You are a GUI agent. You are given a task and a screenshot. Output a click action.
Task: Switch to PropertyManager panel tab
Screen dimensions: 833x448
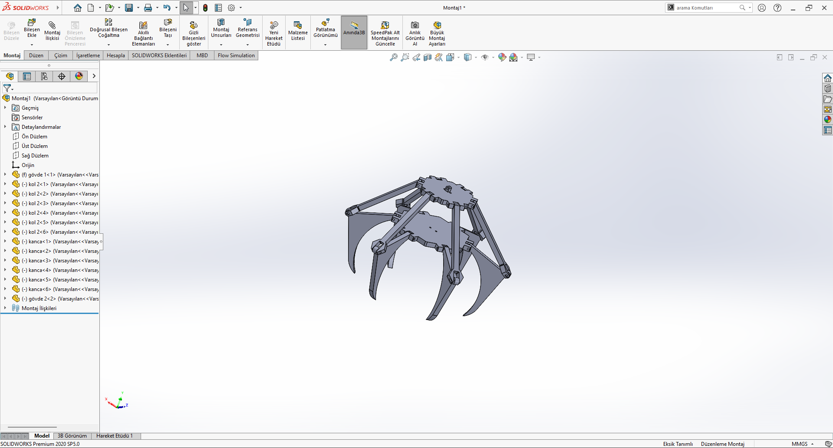(x=27, y=76)
